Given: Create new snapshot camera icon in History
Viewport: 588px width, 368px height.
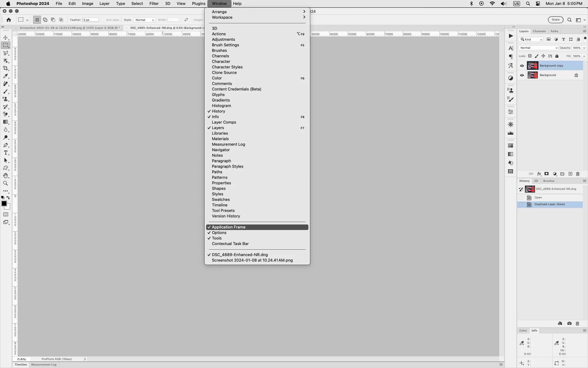Looking at the screenshot, I should point(569,324).
